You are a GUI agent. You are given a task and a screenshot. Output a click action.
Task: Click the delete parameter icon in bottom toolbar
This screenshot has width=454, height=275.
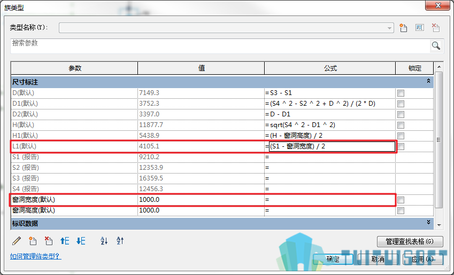49,241
